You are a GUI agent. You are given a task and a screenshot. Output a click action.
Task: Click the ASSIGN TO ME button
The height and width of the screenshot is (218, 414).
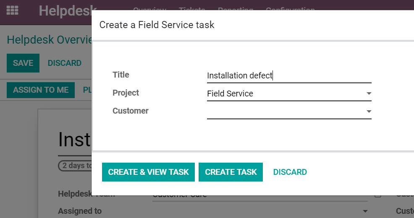coord(41,90)
